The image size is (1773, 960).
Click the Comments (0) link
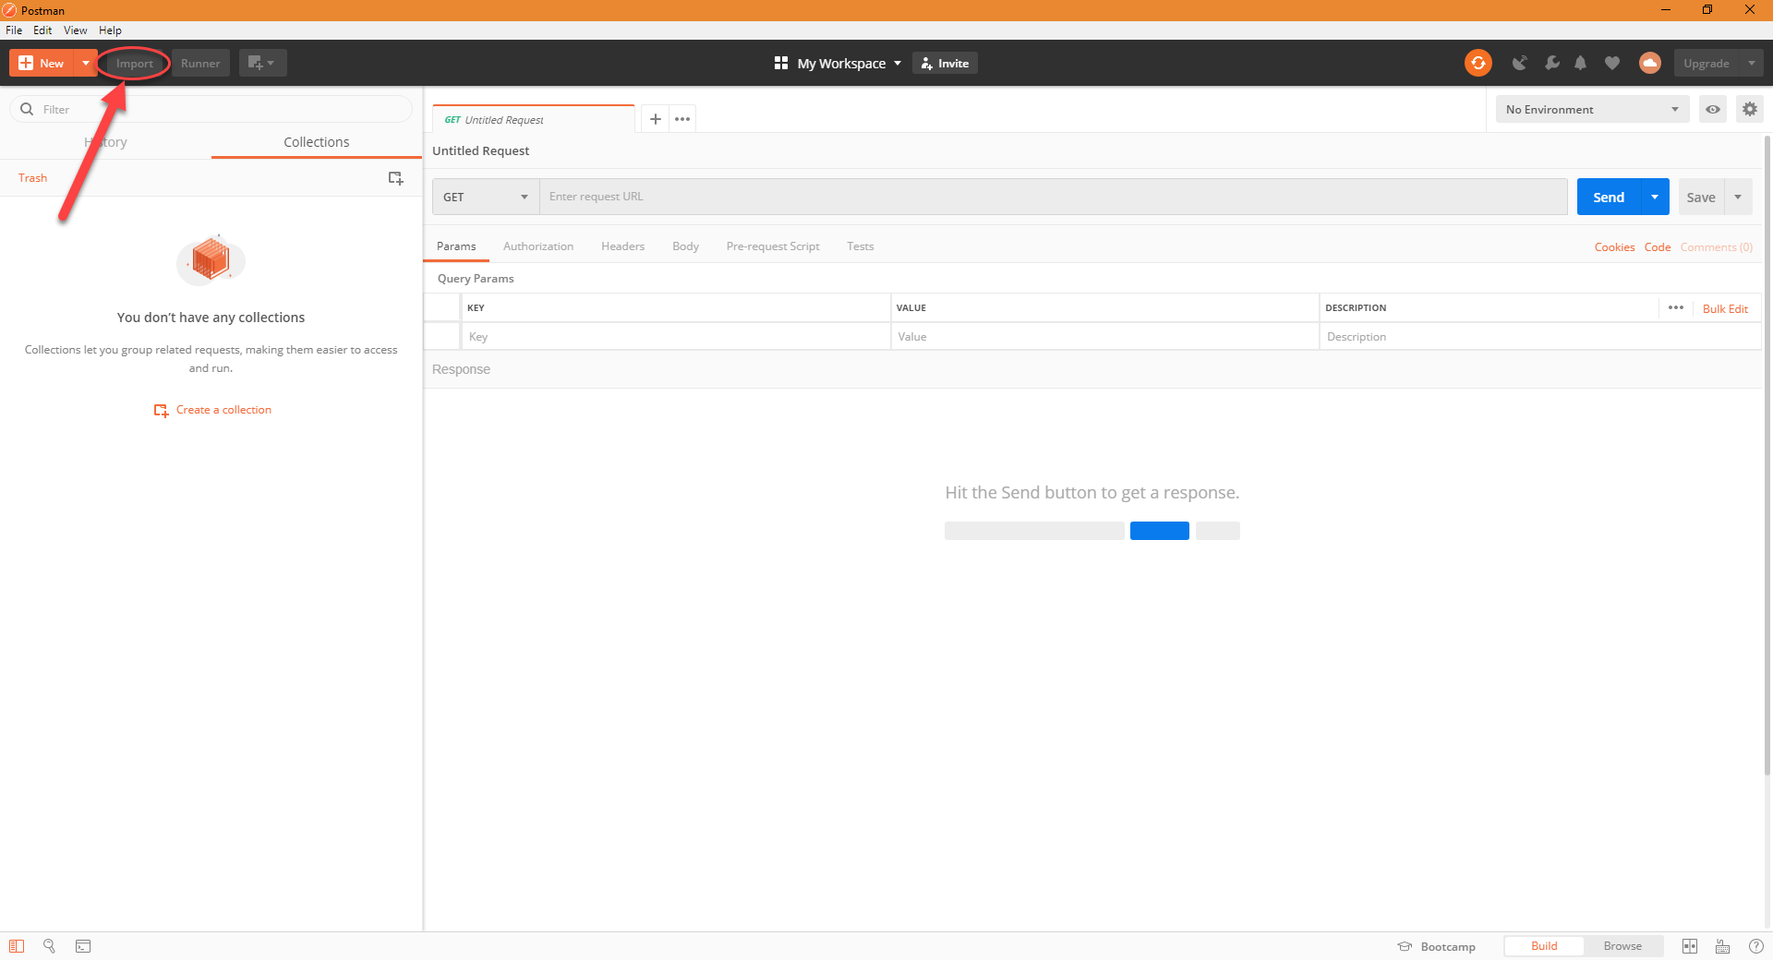(1716, 247)
